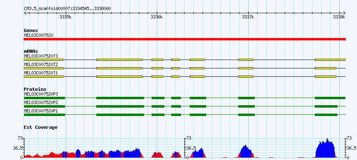Open the MELO3C007520P1 protein label
Image resolution: width=357 pixels, height=160 pixels.
point(41,111)
